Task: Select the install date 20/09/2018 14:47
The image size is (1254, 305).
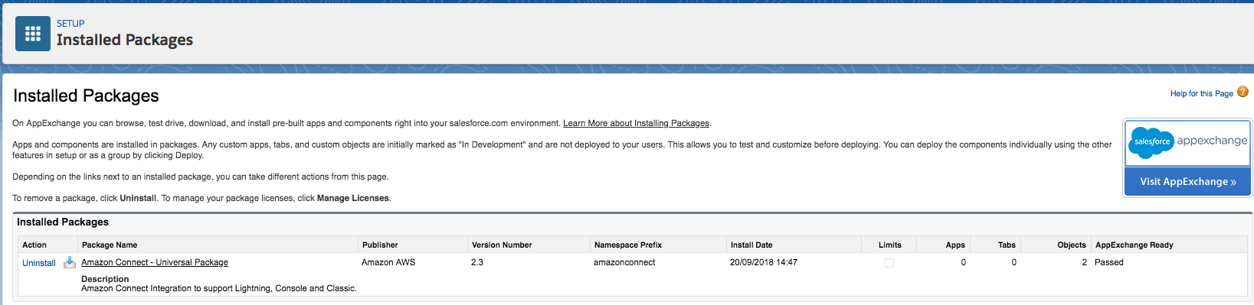Action: click(x=764, y=262)
